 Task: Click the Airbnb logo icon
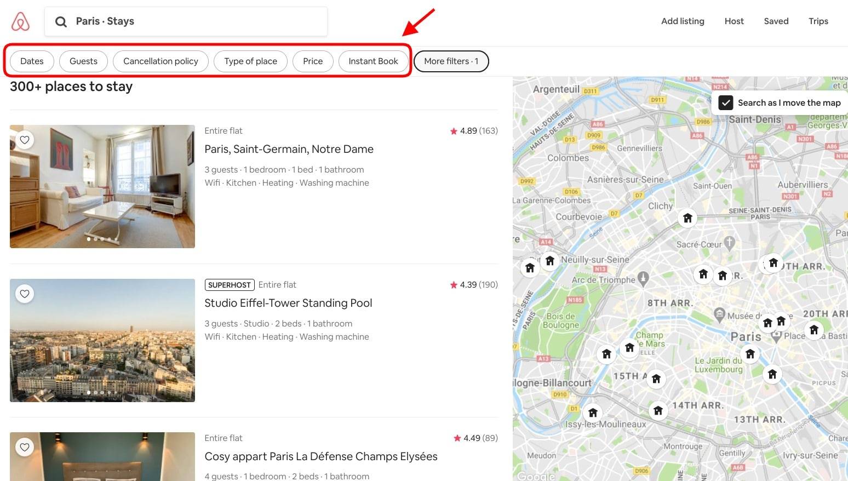(x=20, y=21)
